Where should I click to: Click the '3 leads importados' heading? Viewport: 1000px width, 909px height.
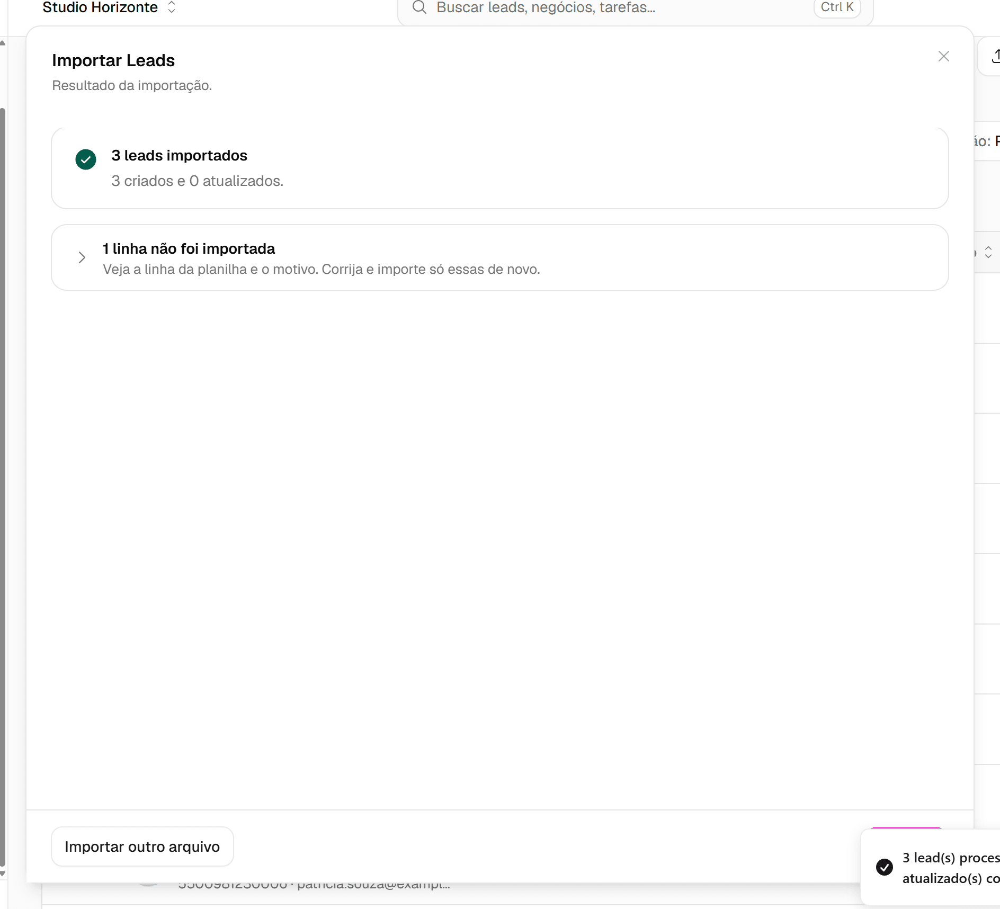[x=179, y=156]
